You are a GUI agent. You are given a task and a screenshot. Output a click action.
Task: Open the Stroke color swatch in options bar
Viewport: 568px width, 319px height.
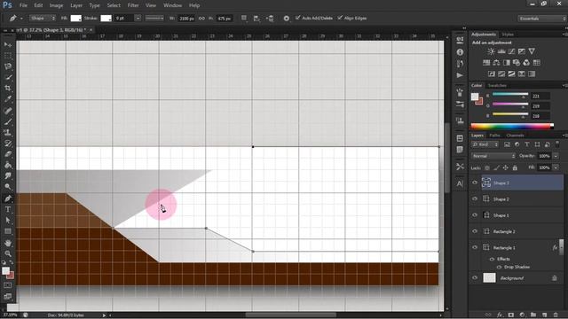click(106, 18)
